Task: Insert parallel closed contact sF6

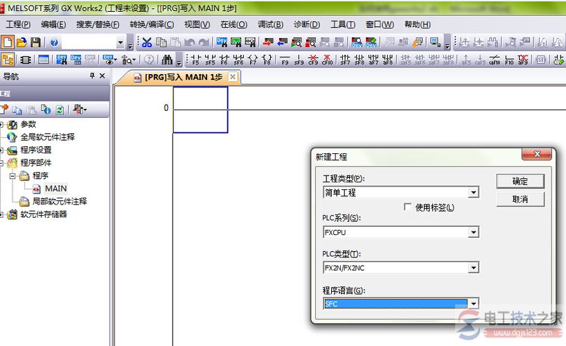Action: 238,60
